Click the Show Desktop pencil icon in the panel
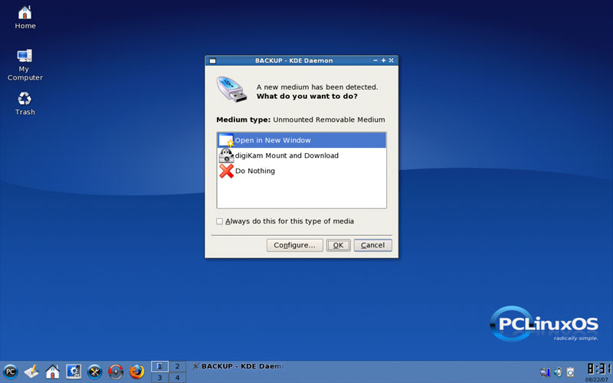The height and width of the screenshot is (383, 613). [31, 372]
